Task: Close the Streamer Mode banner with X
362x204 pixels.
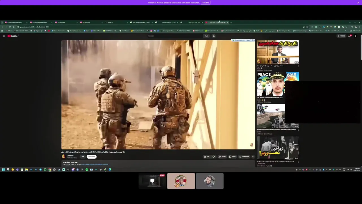Action: pos(358,3)
